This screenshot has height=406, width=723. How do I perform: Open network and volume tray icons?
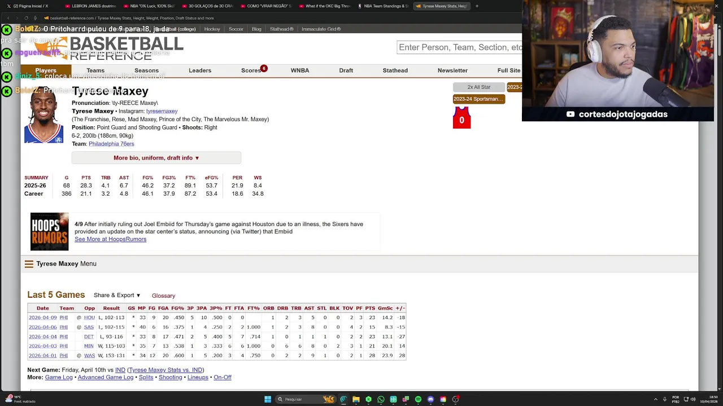point(690,399)
